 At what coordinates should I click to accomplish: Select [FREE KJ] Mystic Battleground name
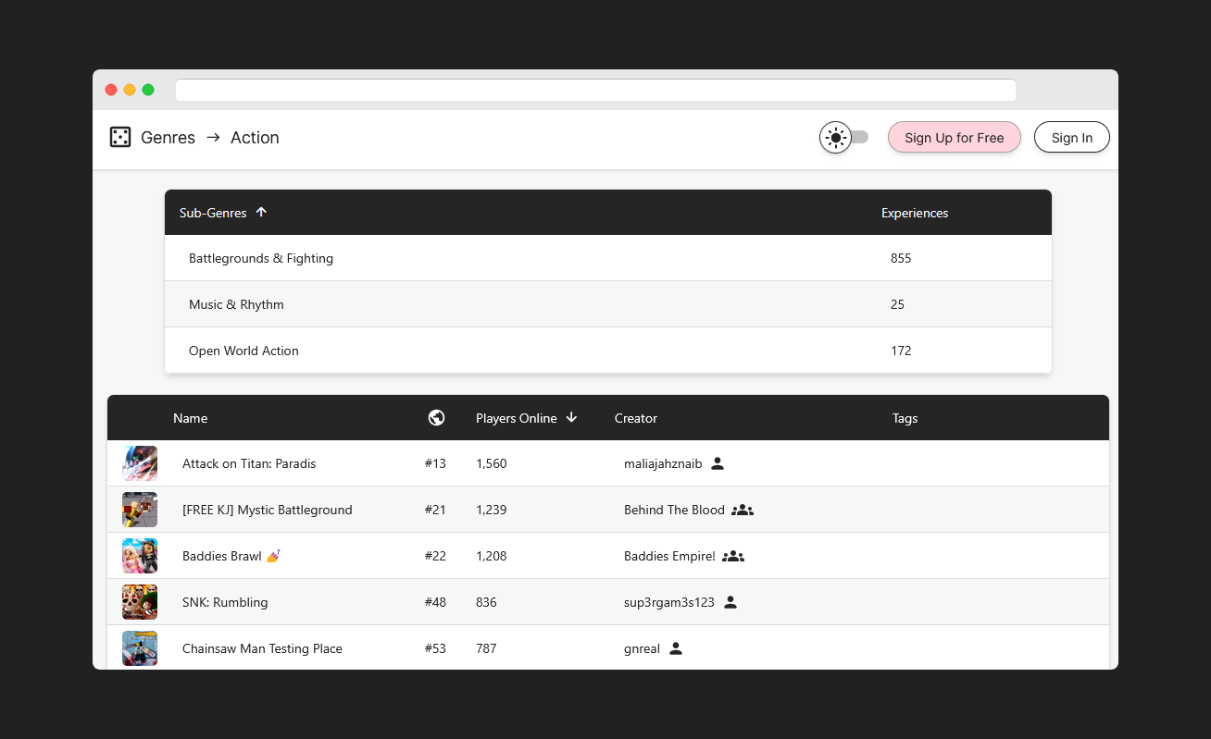point(268,510)
